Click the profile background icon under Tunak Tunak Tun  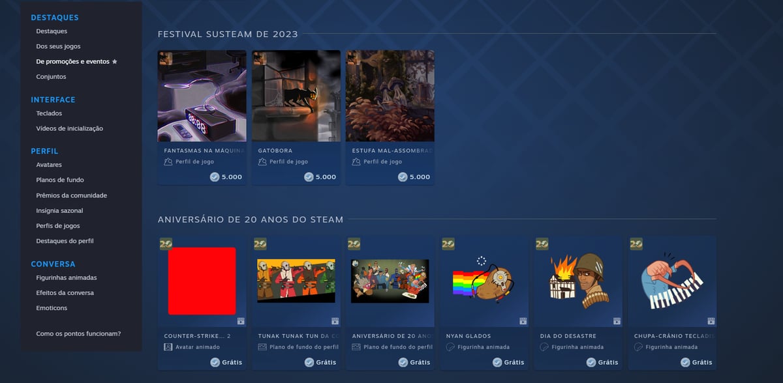coord(262,347)
